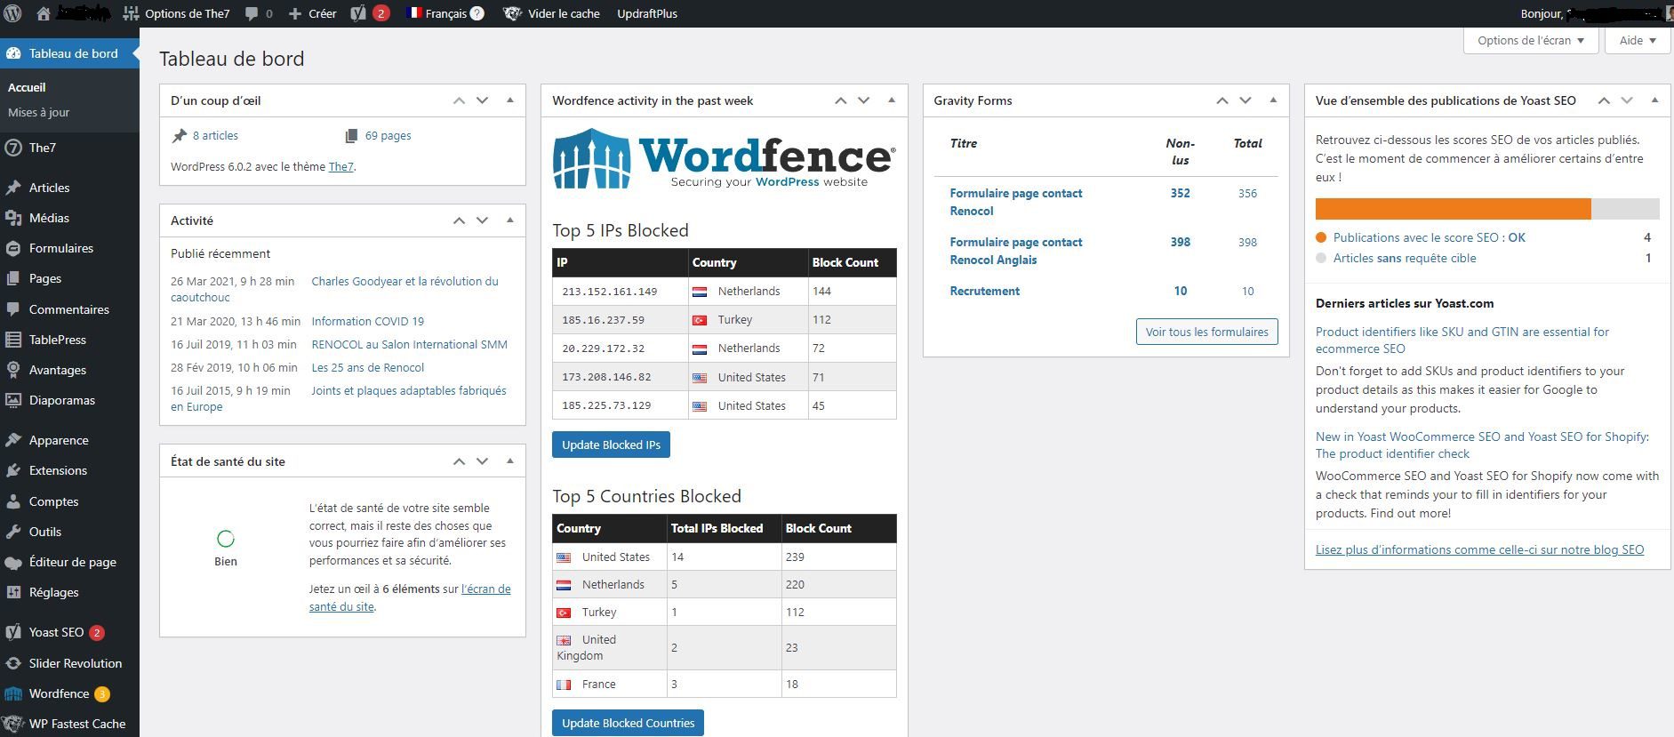Open Options de The7 in admin bar

click(x=176, y=13)
